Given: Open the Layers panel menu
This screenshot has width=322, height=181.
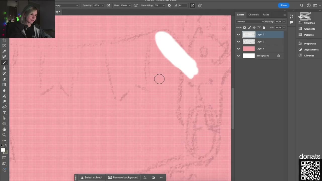Looking at the screenshot, I should [285, 15].
